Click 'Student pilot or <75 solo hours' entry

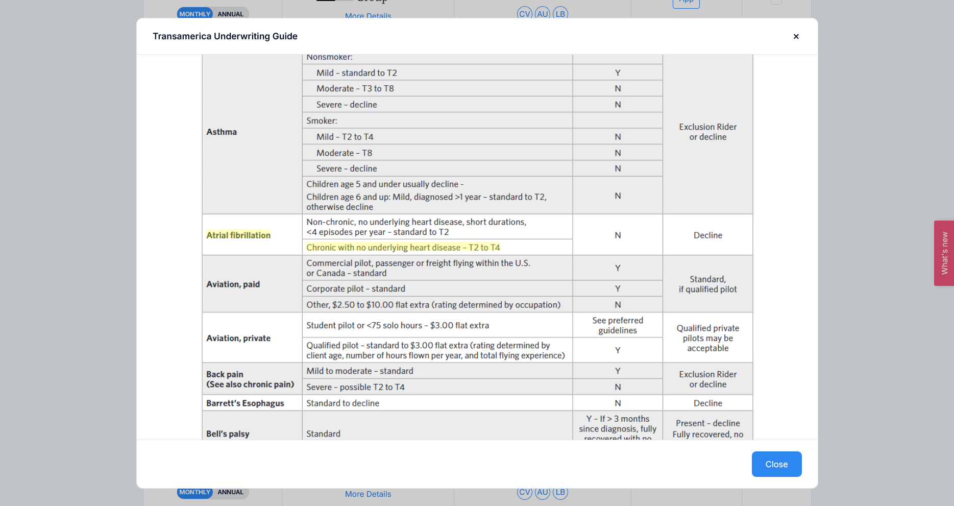coord(398,325)
